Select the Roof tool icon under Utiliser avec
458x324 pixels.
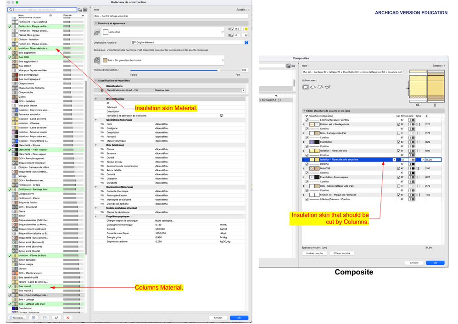click(320, 87)
